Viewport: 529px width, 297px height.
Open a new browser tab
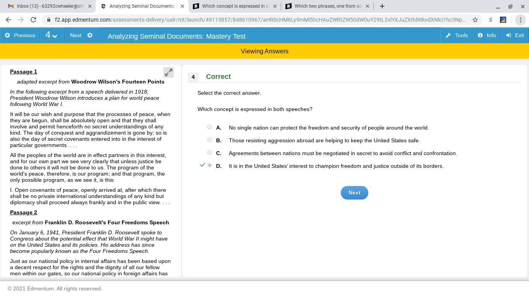click(x=382, y=6)
